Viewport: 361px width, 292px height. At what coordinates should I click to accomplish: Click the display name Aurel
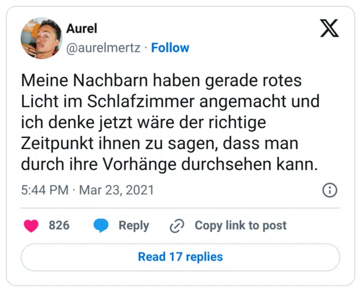[x=82, y=29]
